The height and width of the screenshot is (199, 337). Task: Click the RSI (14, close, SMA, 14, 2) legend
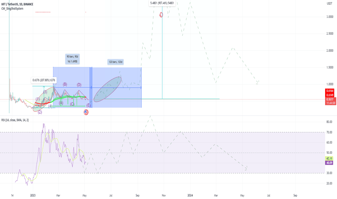[15, 120]
